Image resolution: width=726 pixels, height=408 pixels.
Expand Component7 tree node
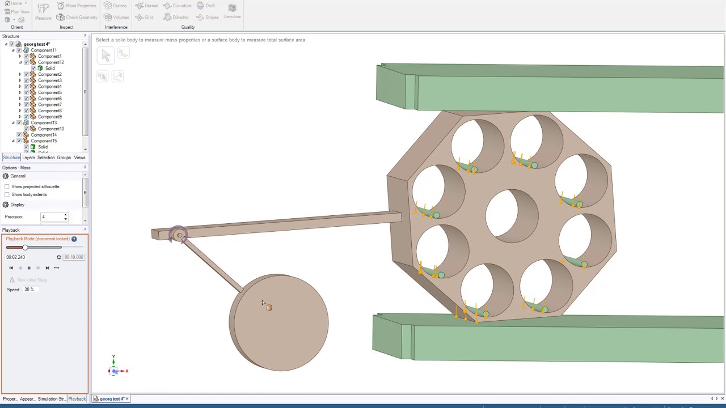[x=20, y=105]
